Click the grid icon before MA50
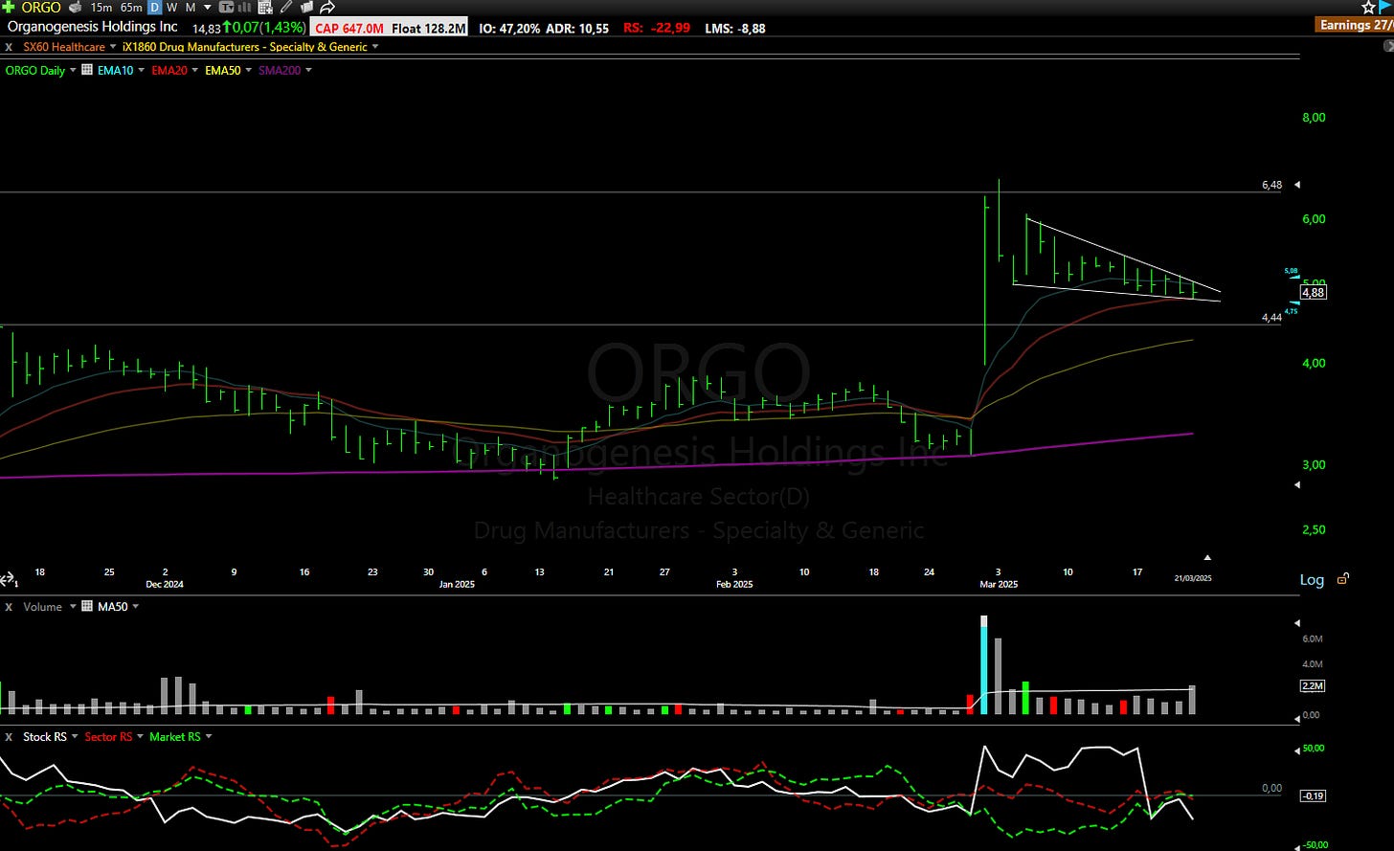 pyautogui.click(x=87, y=606)
